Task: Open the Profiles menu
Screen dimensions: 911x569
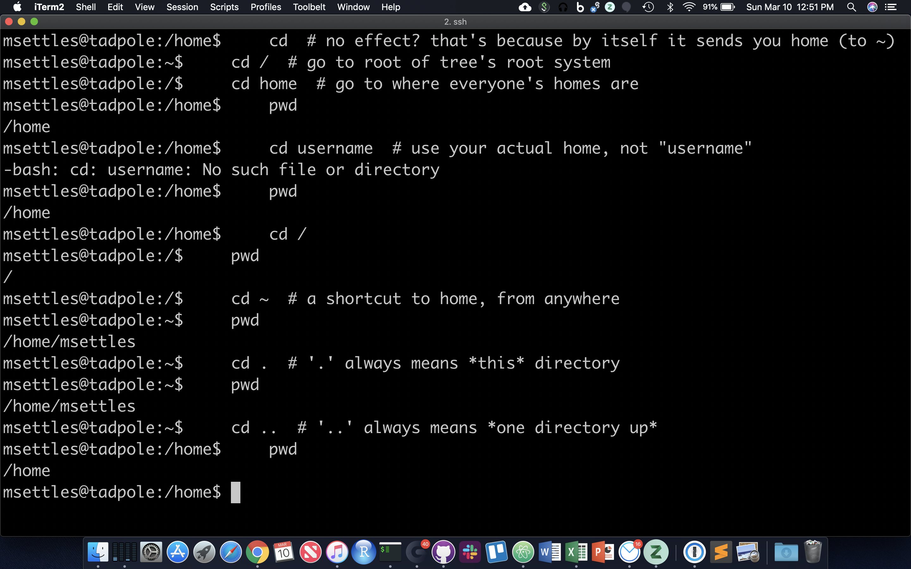Action: (x=266, y=7)
